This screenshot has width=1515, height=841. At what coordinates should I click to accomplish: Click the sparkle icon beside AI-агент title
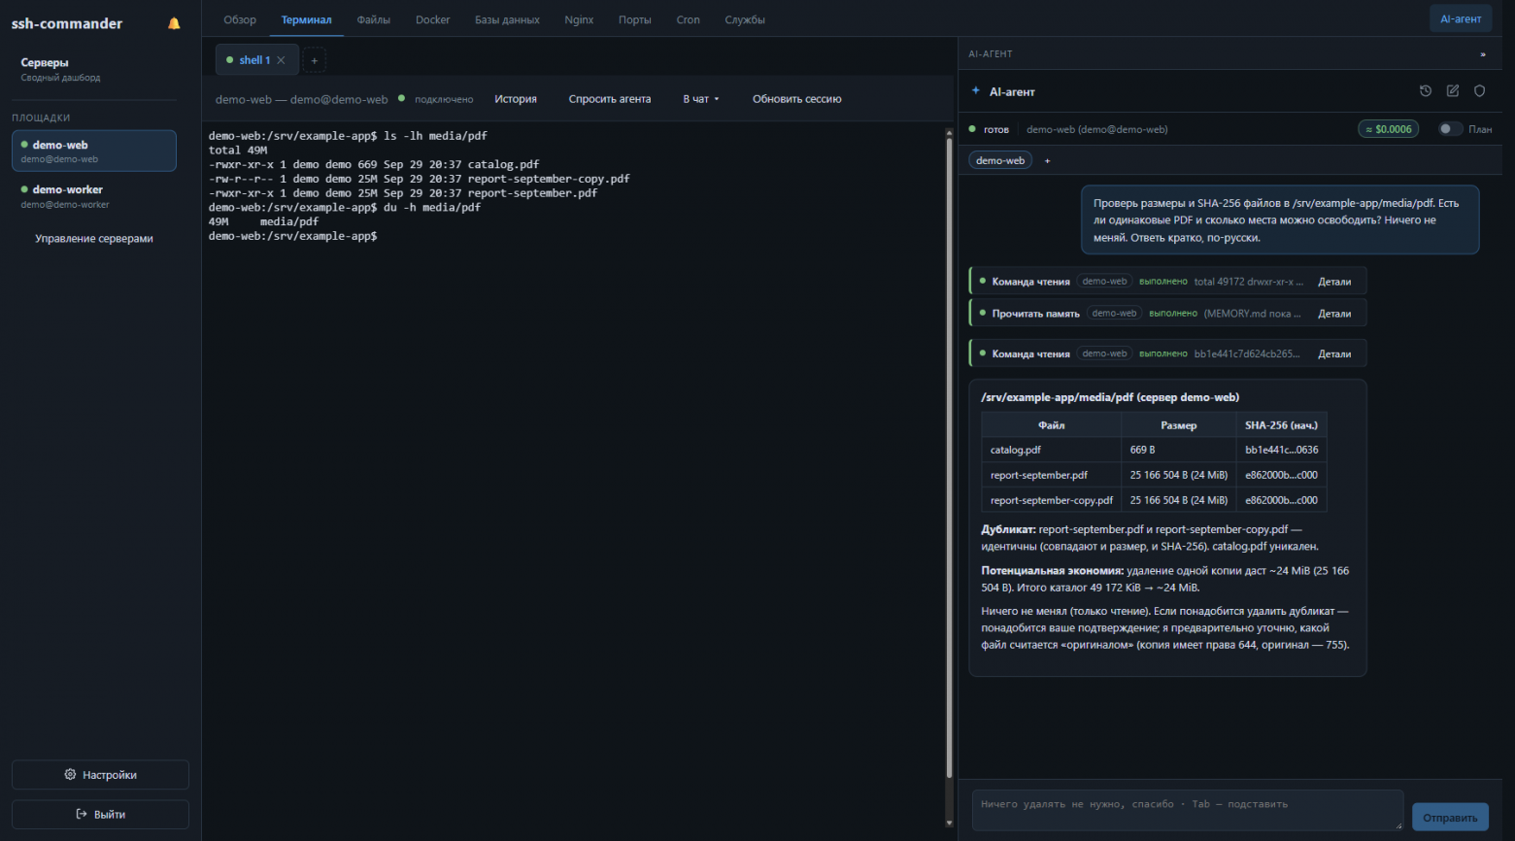click(976, 91)
